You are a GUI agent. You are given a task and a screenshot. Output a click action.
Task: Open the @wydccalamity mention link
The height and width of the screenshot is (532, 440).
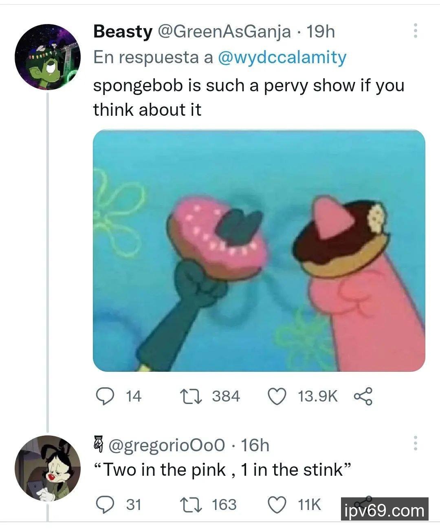click(x=282, y=57)
